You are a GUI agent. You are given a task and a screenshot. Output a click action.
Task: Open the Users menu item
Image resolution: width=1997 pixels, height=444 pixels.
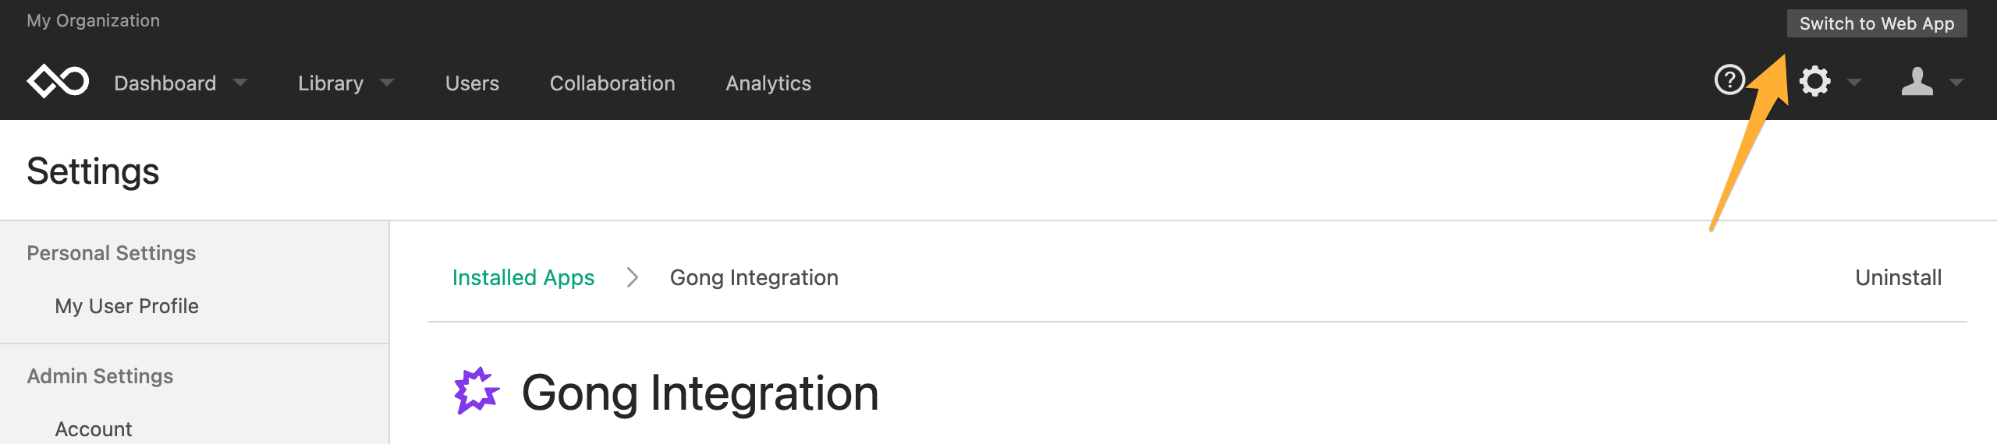click(472, 83)
